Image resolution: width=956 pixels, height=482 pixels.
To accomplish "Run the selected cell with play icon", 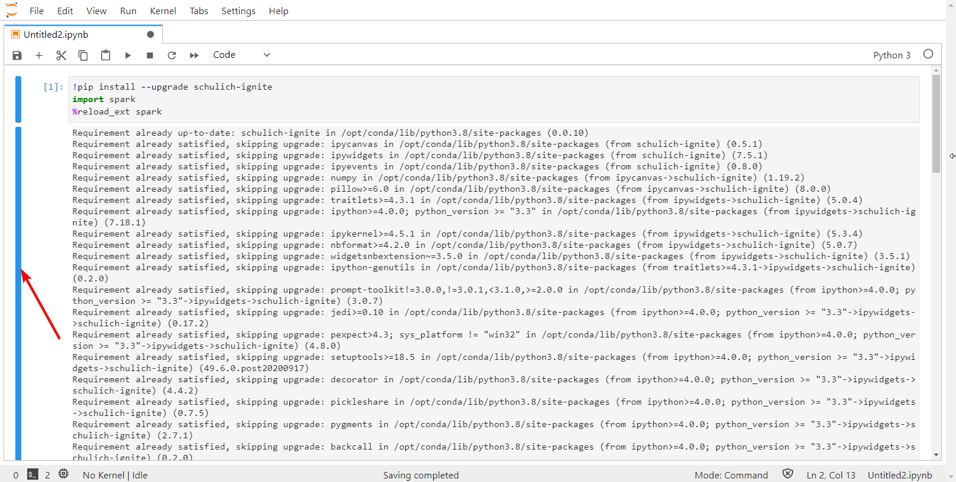I will (x=127, y=55).
